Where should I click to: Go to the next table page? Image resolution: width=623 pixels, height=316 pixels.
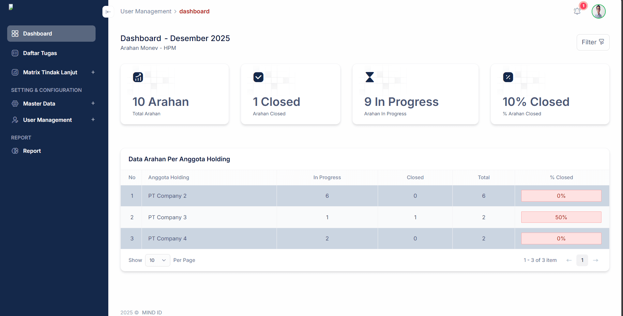(x=596, y=260)
